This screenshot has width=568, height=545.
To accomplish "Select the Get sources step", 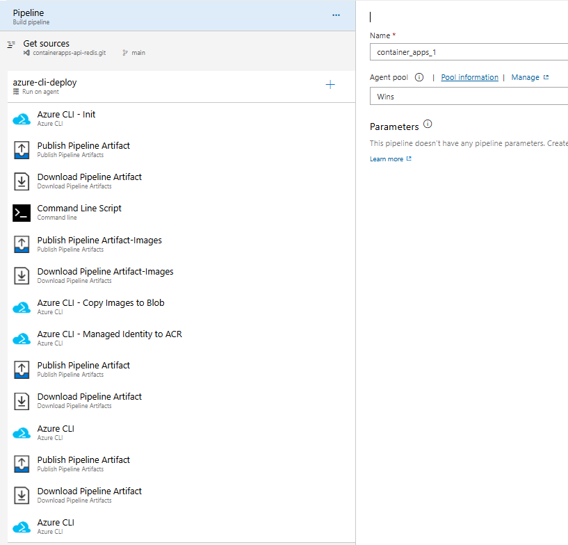I will pos(177,48).
